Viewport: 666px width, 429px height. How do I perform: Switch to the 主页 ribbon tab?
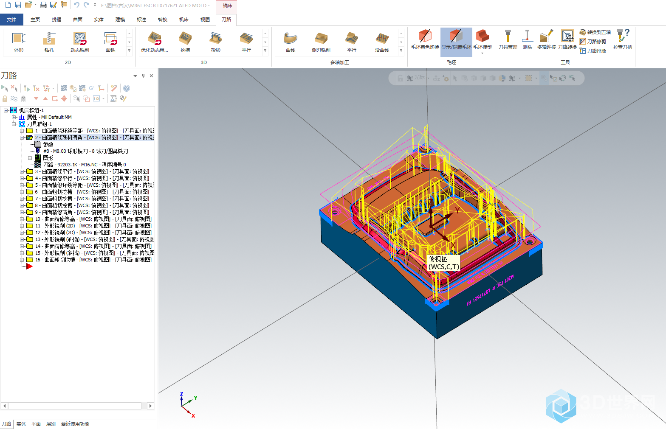point(35,20)
